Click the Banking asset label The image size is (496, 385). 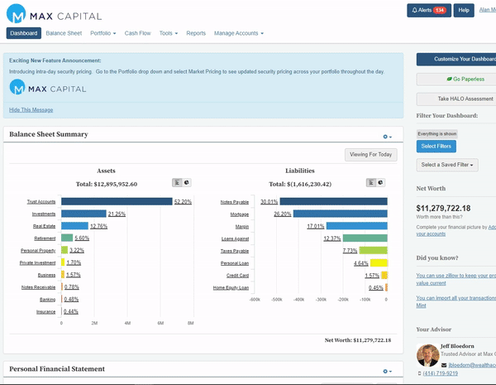click(47, 300)
